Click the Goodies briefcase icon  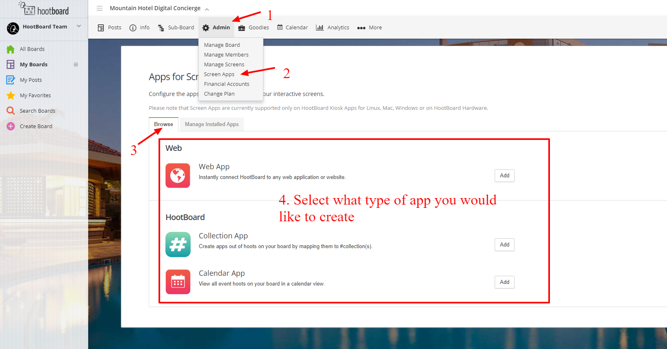(242, 28)
